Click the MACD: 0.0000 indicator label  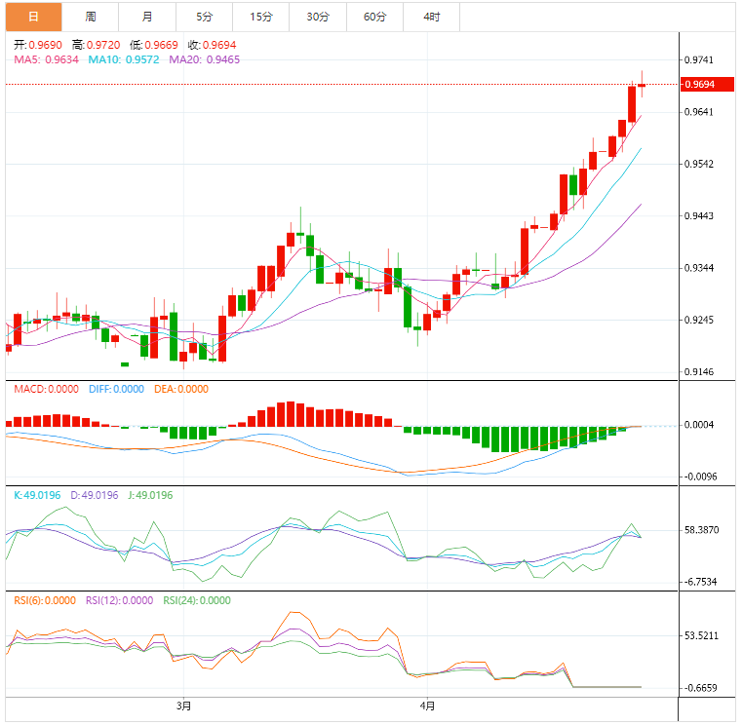point(45,389)
